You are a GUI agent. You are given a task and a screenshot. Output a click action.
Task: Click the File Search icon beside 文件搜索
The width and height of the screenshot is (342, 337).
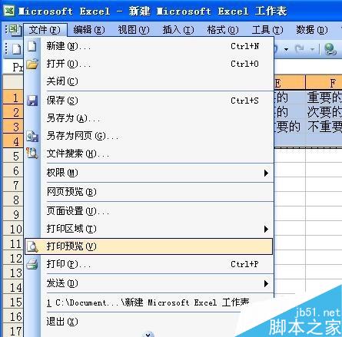pyautogui.click(x=32, y=154)
